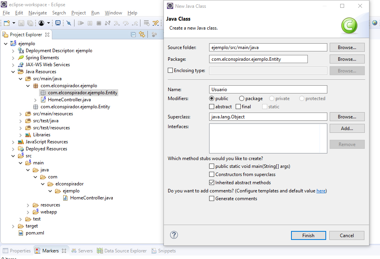380x259 pixels.
Task: Click the Open Console monitor icon
Action: [58, 23]
